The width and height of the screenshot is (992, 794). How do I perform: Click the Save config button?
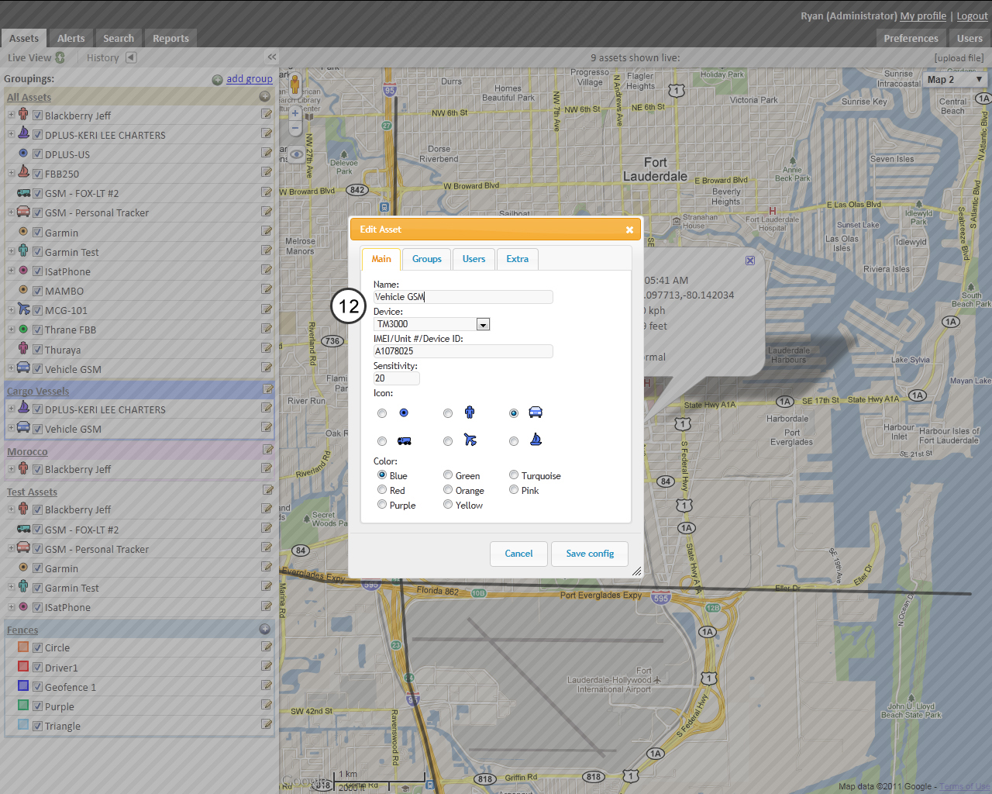pos(589,554)
